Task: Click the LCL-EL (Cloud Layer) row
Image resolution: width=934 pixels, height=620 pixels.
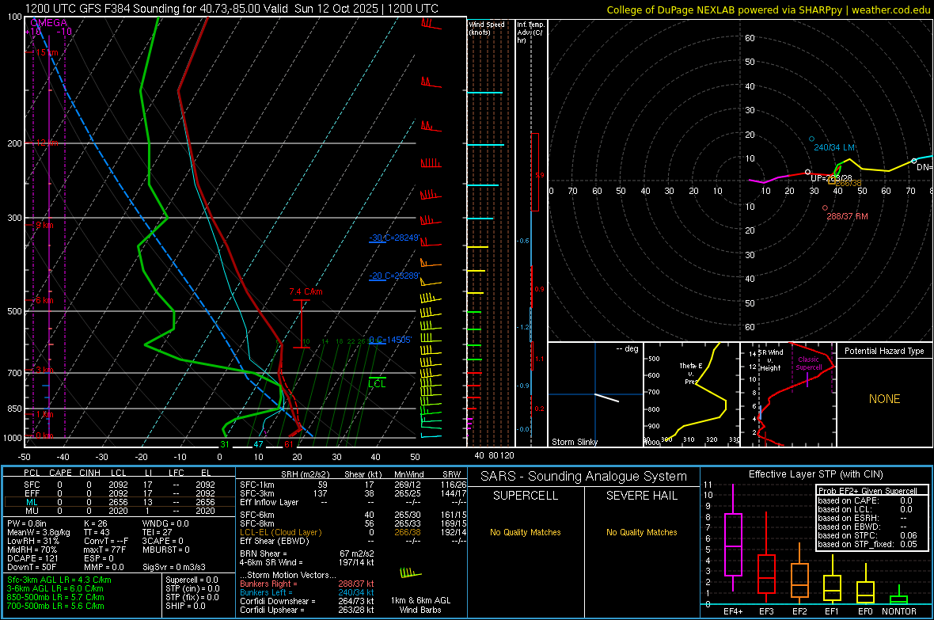Action: (x=353, y=532)
